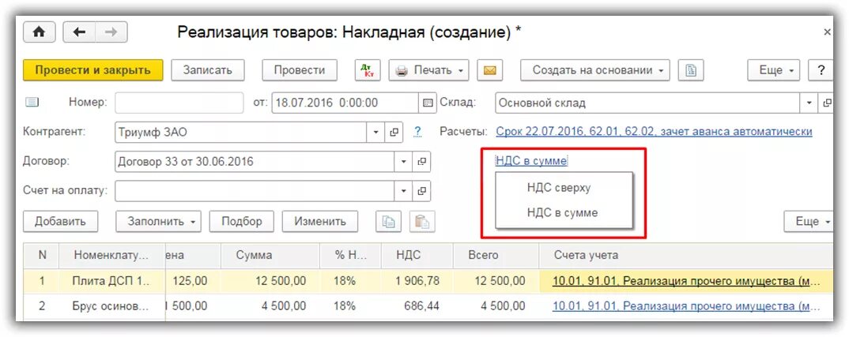Open the Расчеты terms link
849x337 pixels.
[654, 132]
